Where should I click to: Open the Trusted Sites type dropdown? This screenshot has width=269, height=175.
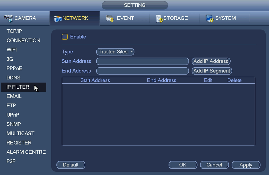click(113, 52)
